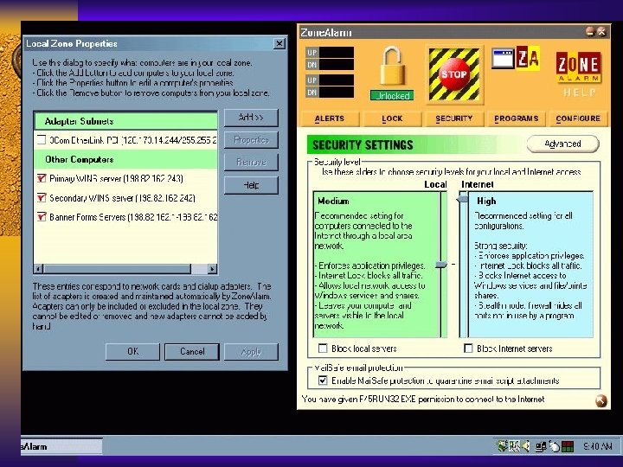Close the Local Zone Properties dialog
This screenshot has width=623, height=467.
[x=279, y=43]
